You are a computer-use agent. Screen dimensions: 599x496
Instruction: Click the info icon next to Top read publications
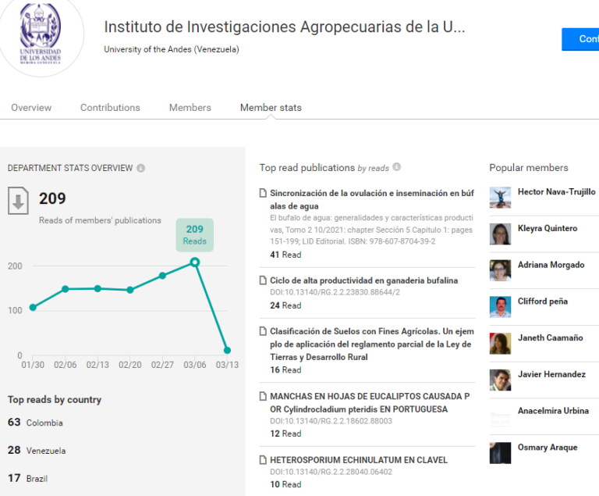tap(397, 167)
